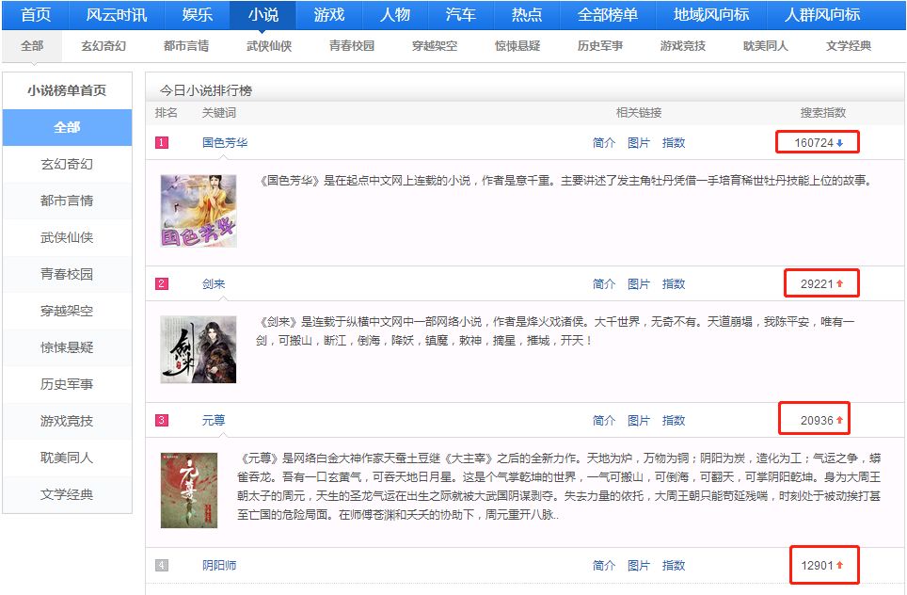Select 耽美同人 from the left sidebar
907x595 pixels.
pos(67,457)
